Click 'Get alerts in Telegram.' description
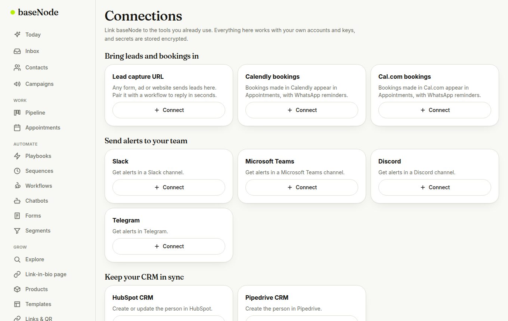Screen dimensions: 508x321 point(140,231)
